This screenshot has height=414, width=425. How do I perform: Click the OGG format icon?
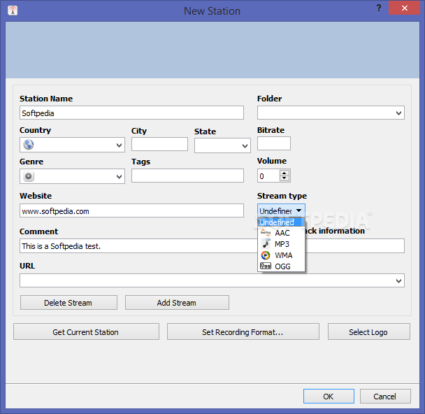coord(266,266)
